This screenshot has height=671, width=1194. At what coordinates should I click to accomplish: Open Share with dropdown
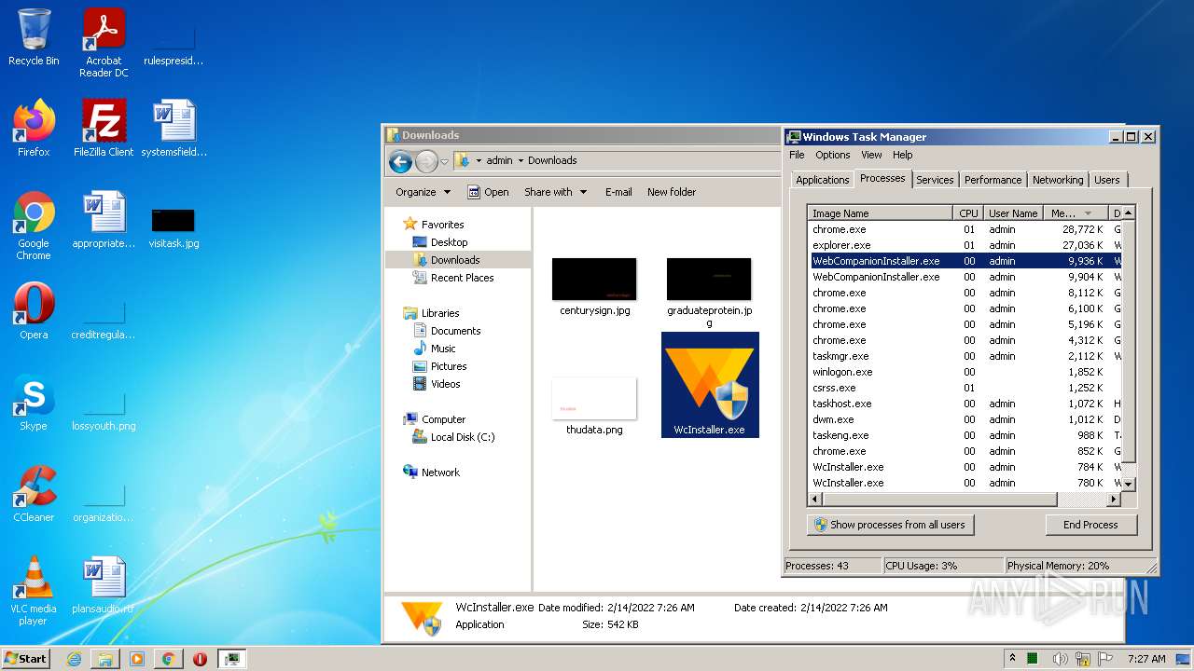[x=556, y=192]
